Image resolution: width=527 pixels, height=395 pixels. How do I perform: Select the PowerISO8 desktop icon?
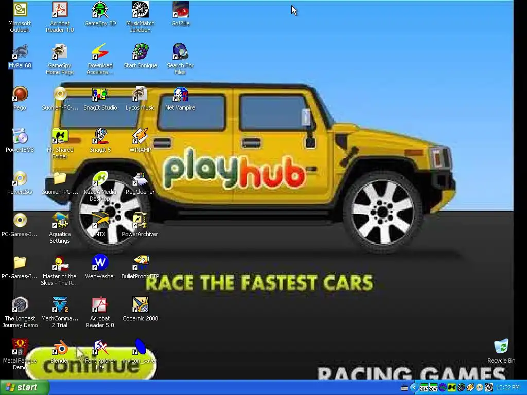coord(20,141)
